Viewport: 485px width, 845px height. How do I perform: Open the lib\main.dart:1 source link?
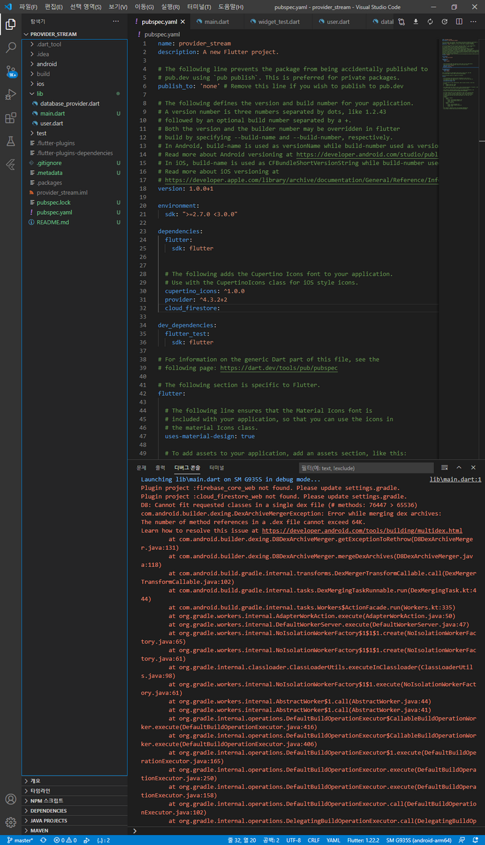455,480
